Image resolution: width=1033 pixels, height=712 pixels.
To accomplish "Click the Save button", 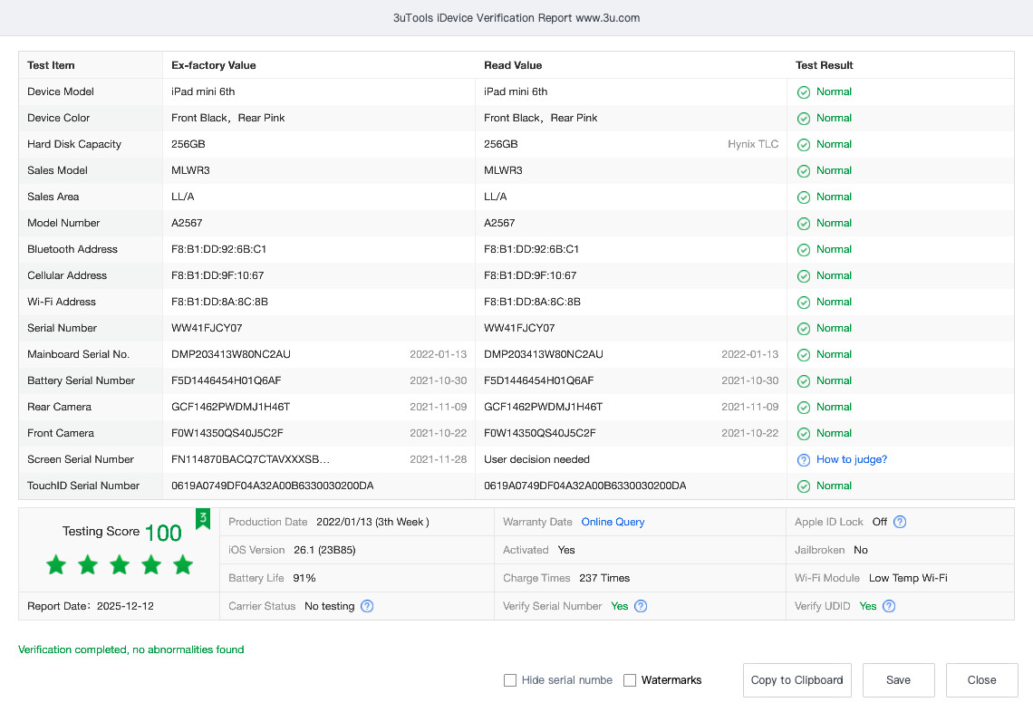I will point(898,680).
